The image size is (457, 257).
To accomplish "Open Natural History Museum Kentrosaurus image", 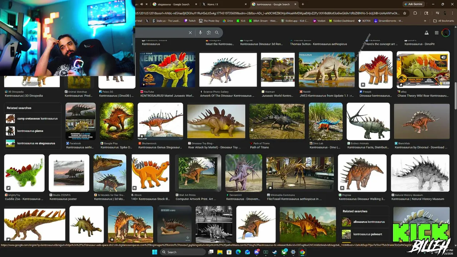I will tap(420, 173).
